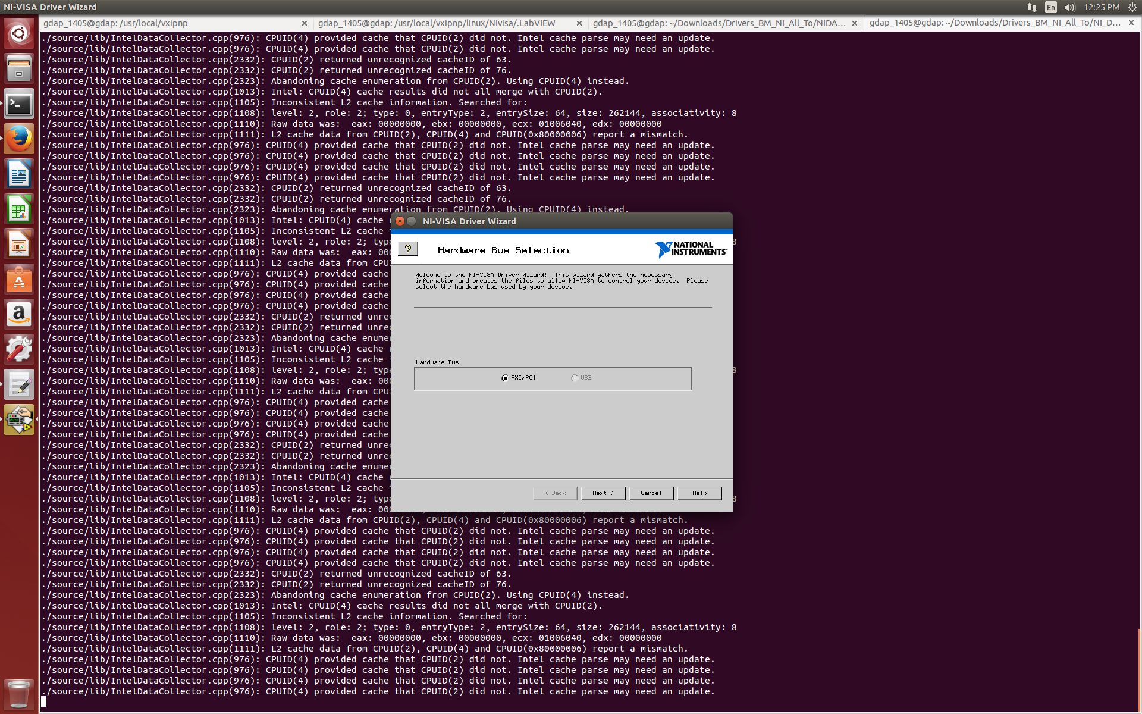Open the system power gear menu
Viewport: 1142px width, 714px height.
tap(1132, 7)
